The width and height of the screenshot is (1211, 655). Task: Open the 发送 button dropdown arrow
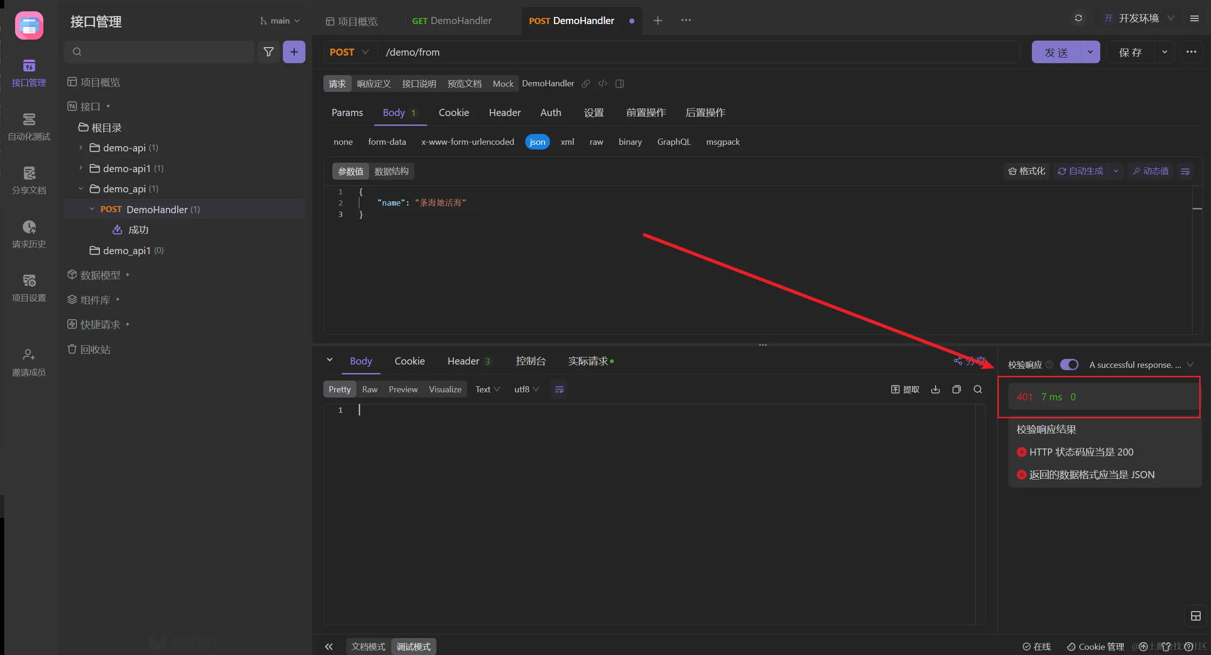1090,52
